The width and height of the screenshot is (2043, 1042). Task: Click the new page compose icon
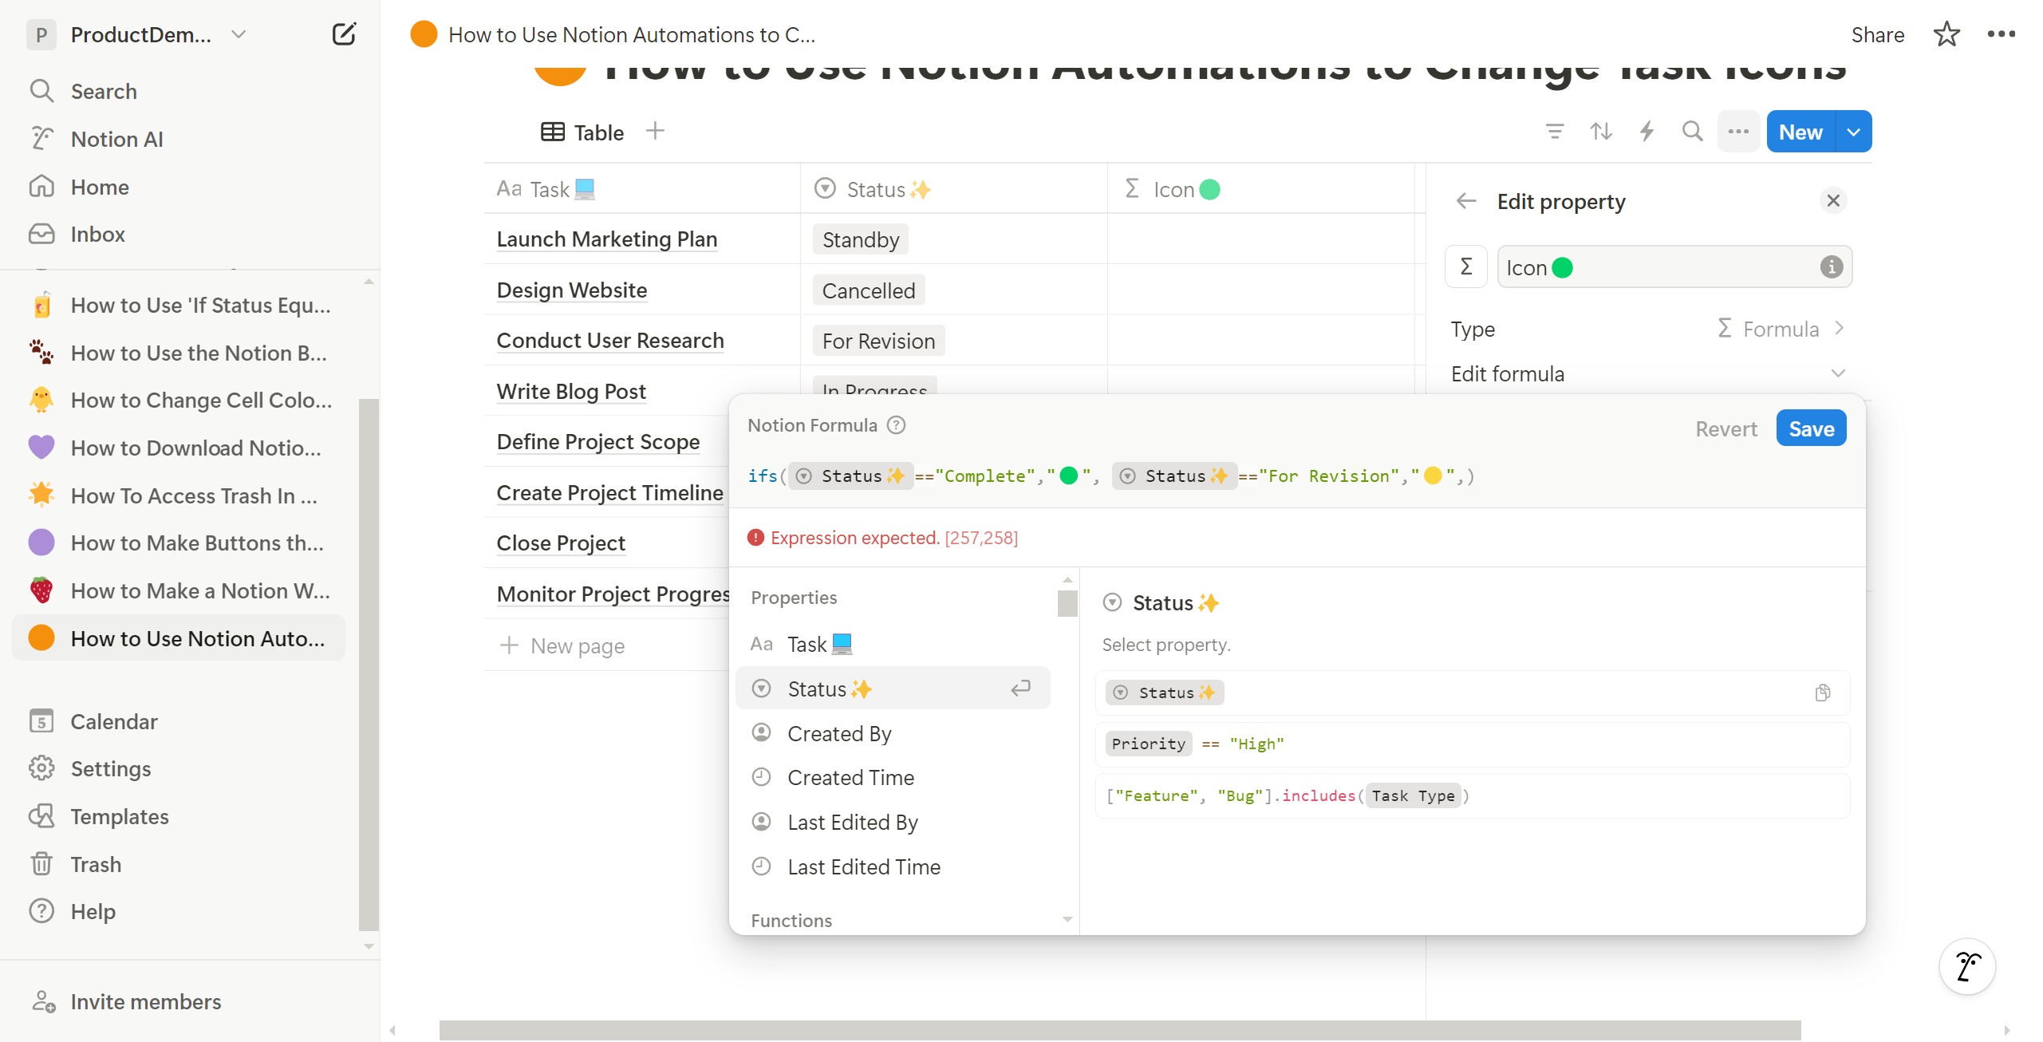pos(344,34)
